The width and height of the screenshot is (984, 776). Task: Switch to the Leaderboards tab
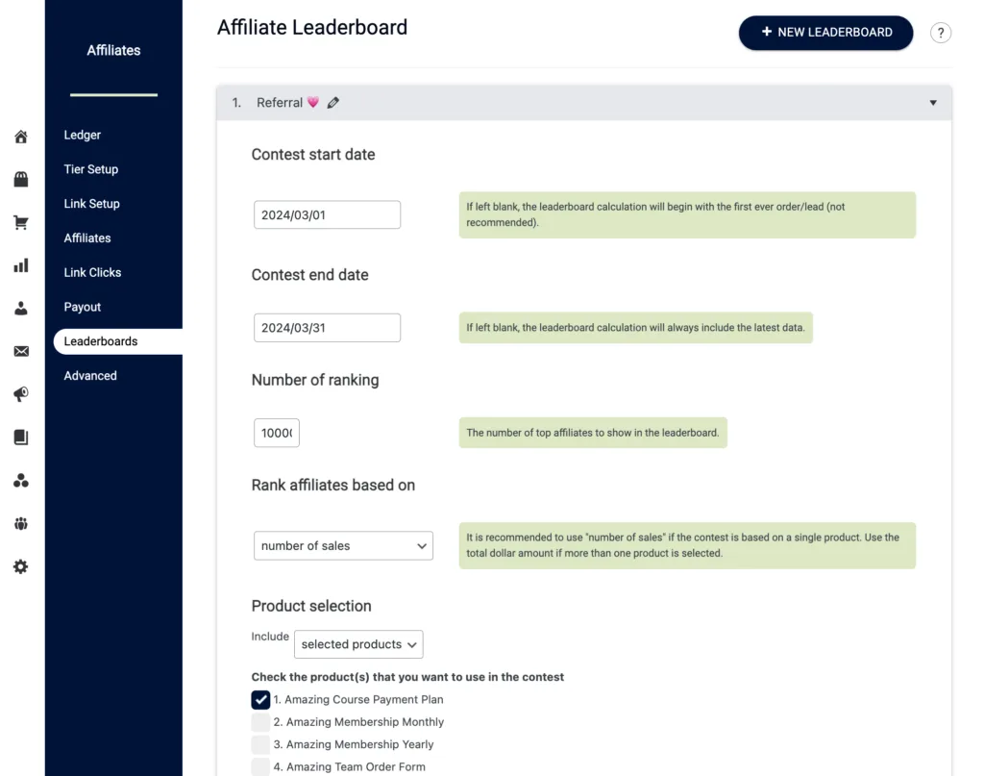point(101,340)
